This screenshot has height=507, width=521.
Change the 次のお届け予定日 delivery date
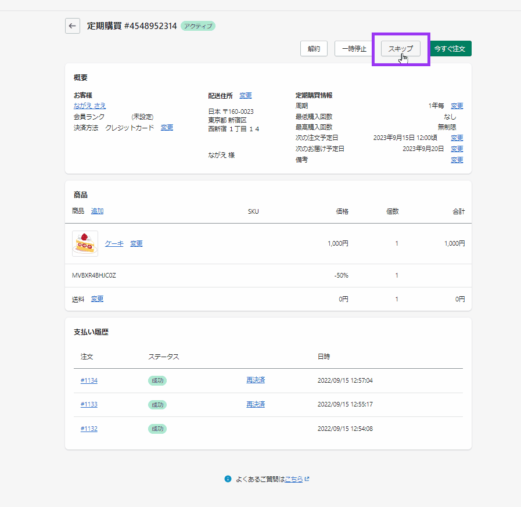[x=457, y=149]
